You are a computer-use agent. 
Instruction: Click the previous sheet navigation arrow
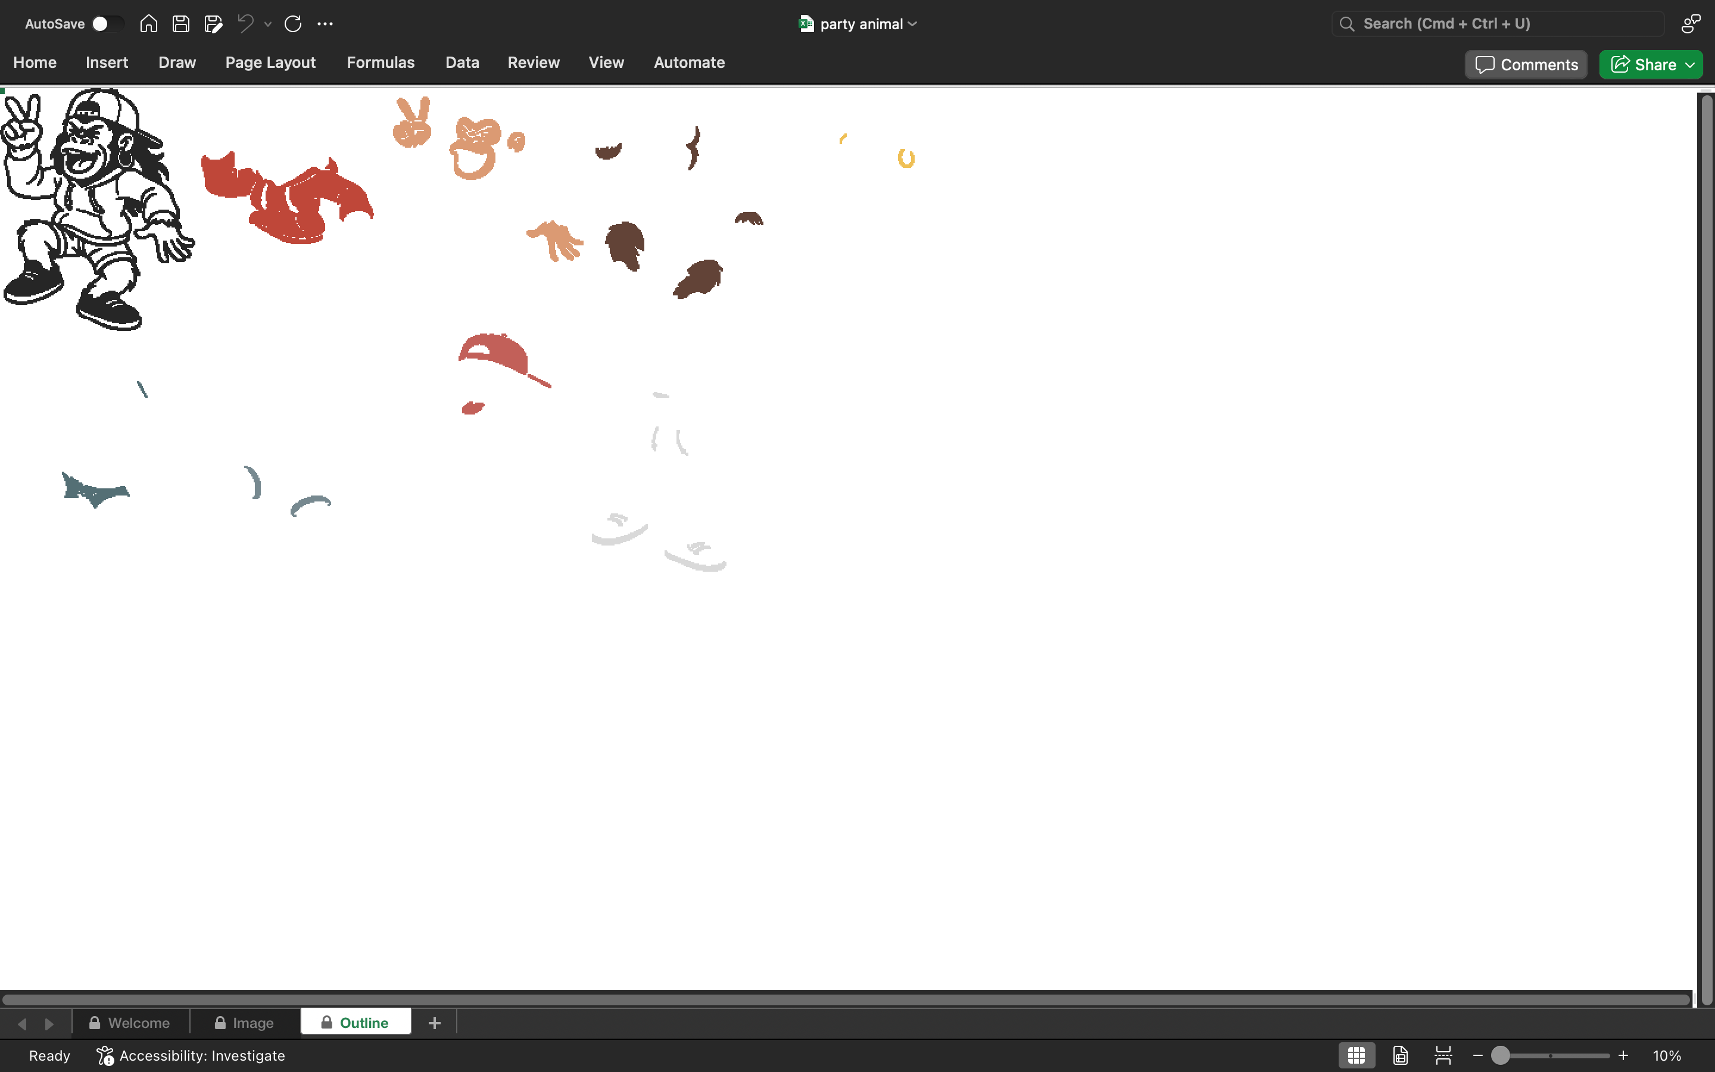click(x=22, y=1024)
